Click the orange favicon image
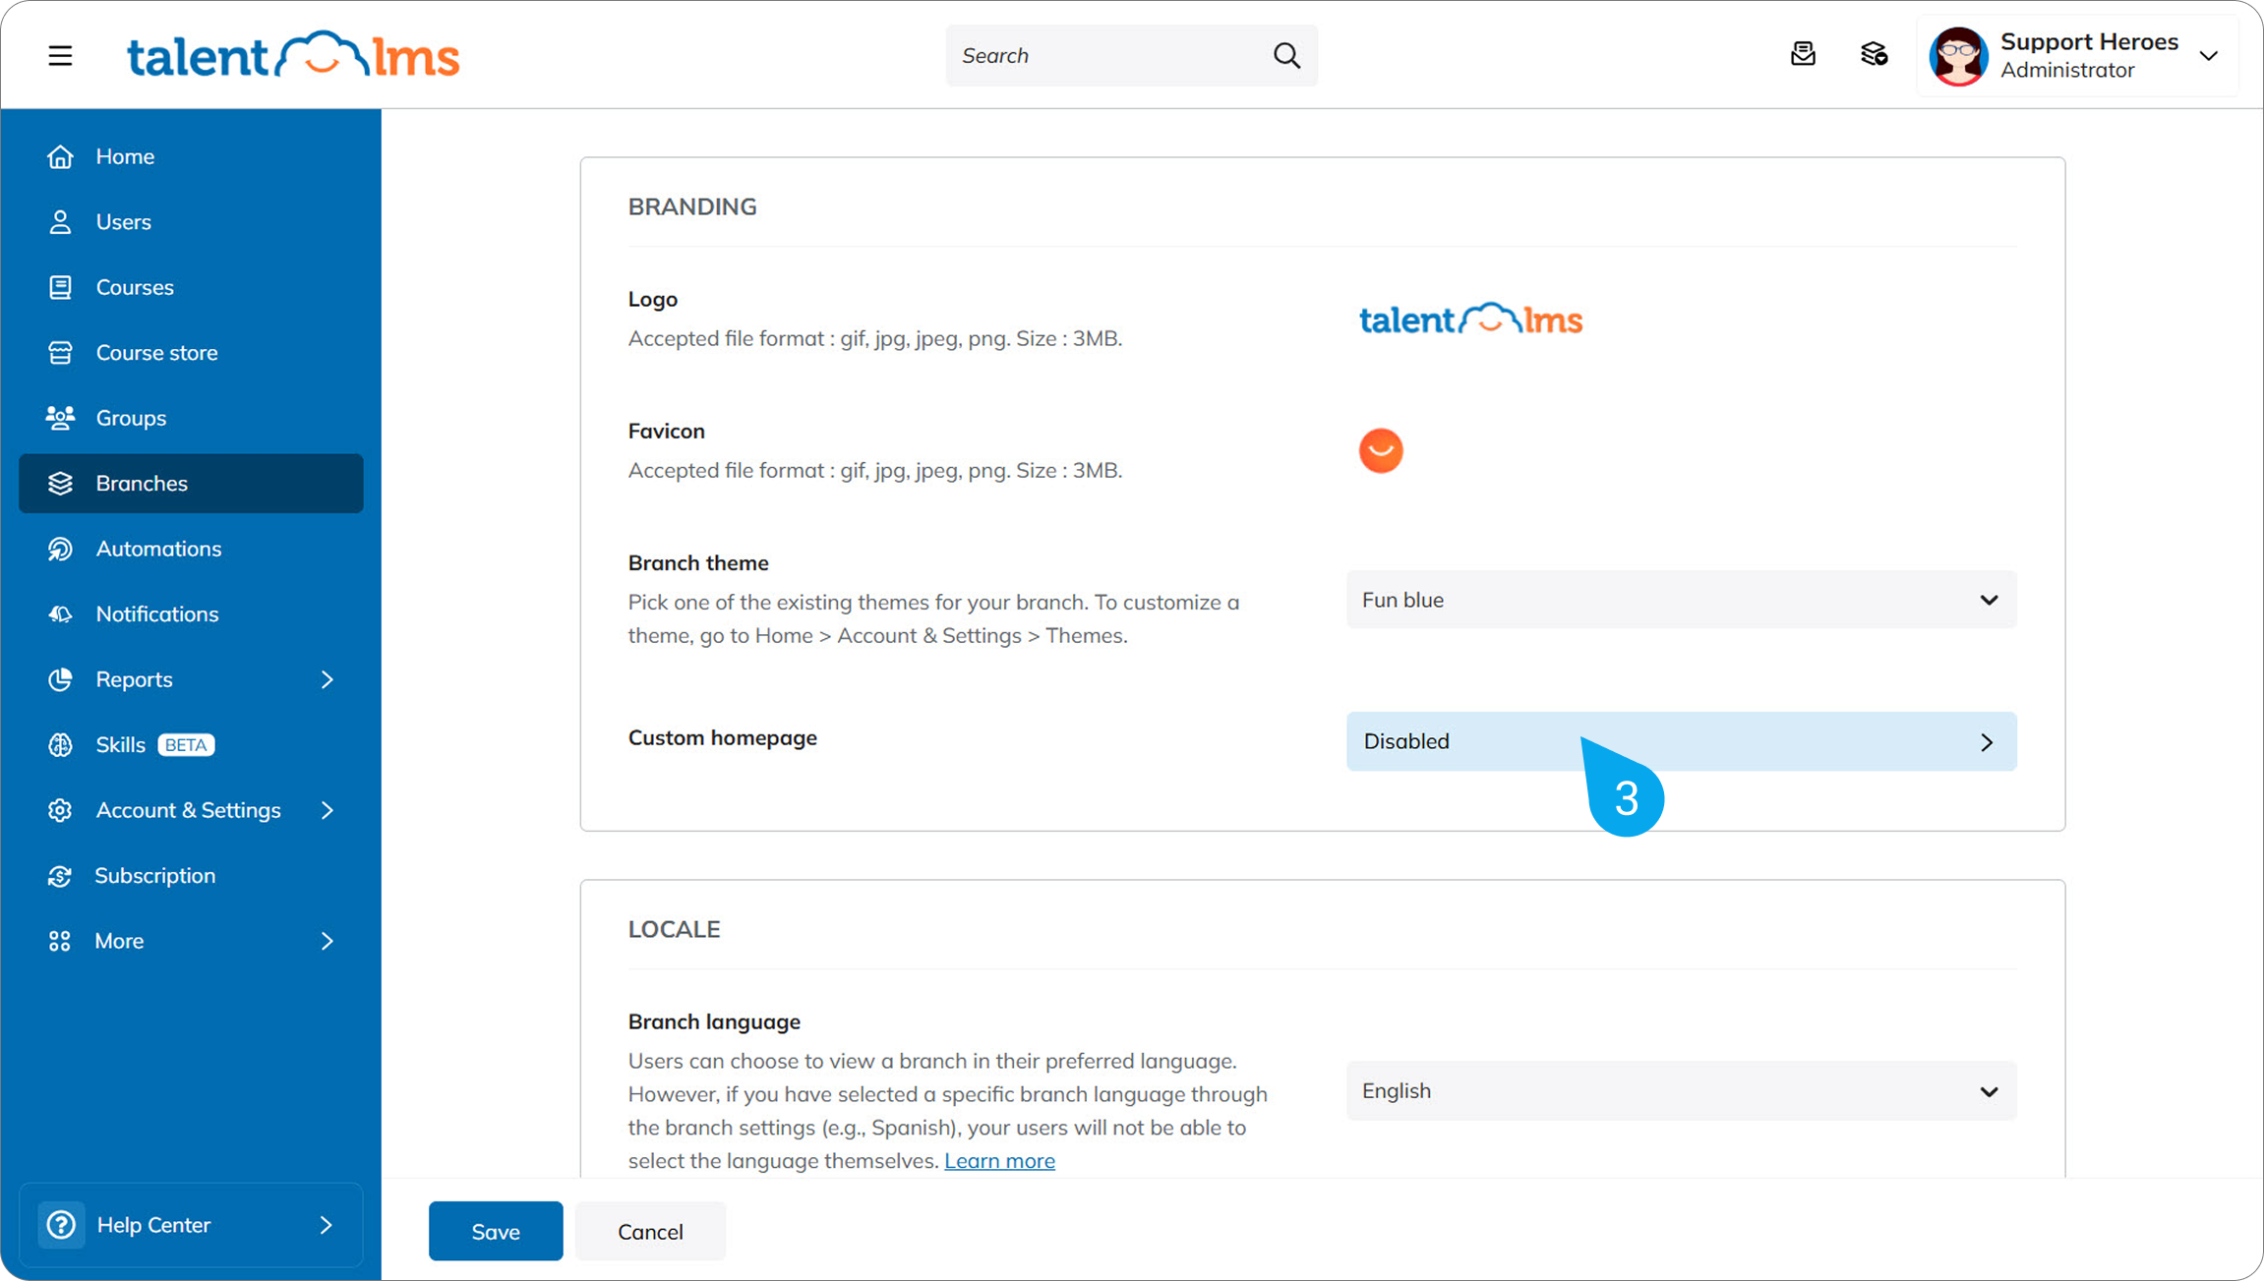2264x1281 pixels. pyautogui.click(x=1381, y=451)
